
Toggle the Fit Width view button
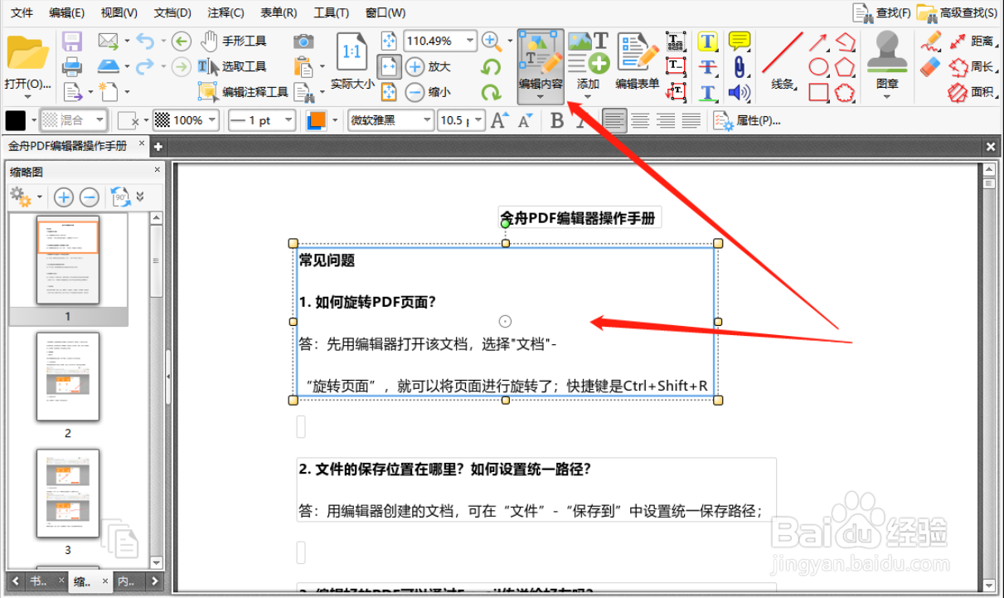pos(389,66)
